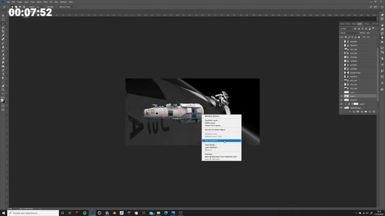
Task: Select the Clone Stamp tool
Action: point(3,47)
